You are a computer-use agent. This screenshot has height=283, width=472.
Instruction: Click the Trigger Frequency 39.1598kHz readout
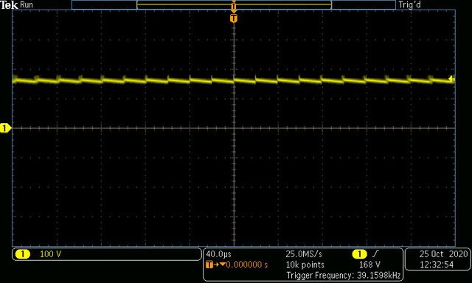coord(344,275)
